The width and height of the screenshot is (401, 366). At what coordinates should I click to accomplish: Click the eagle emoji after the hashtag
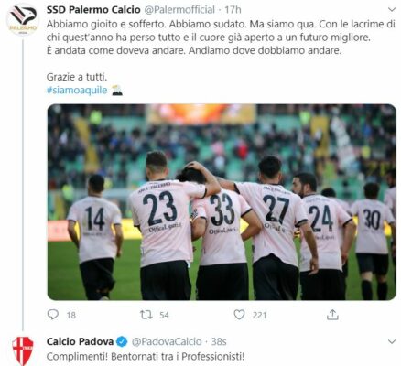[x=116, y=91]
